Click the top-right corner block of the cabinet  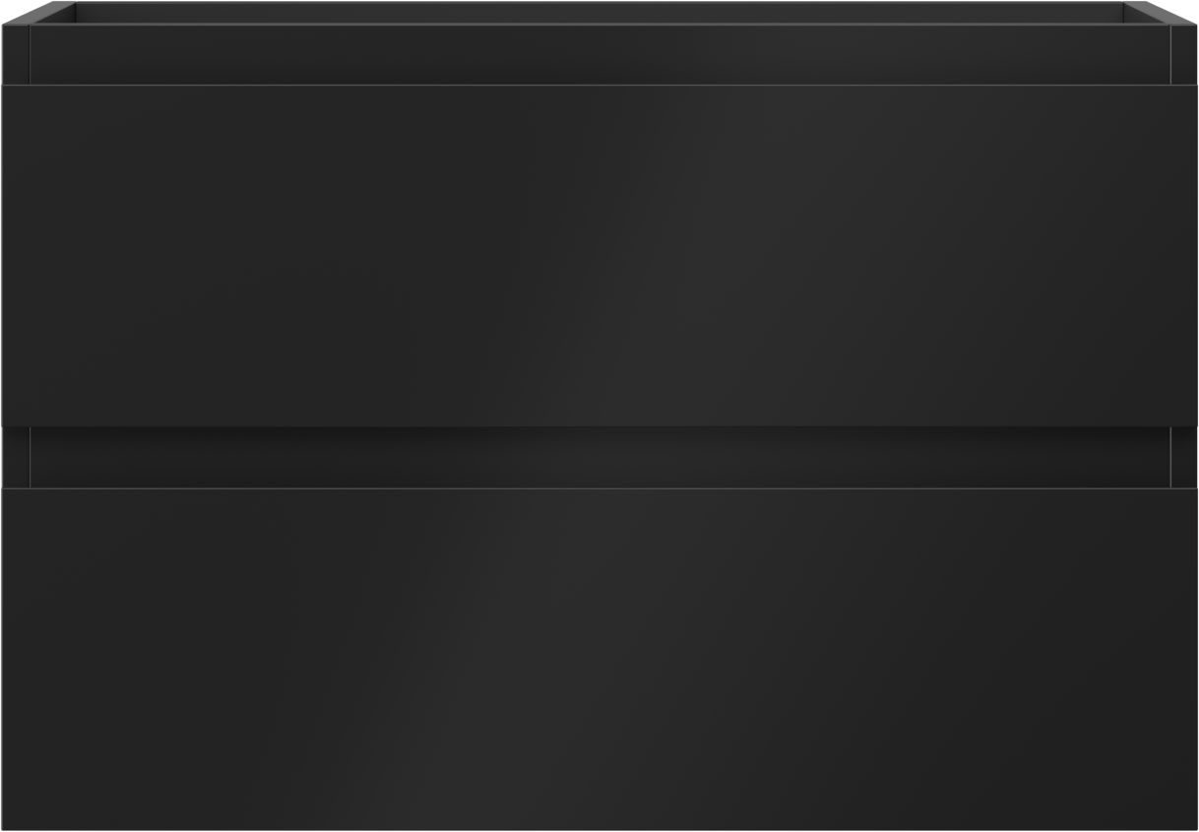[1184, 54]
